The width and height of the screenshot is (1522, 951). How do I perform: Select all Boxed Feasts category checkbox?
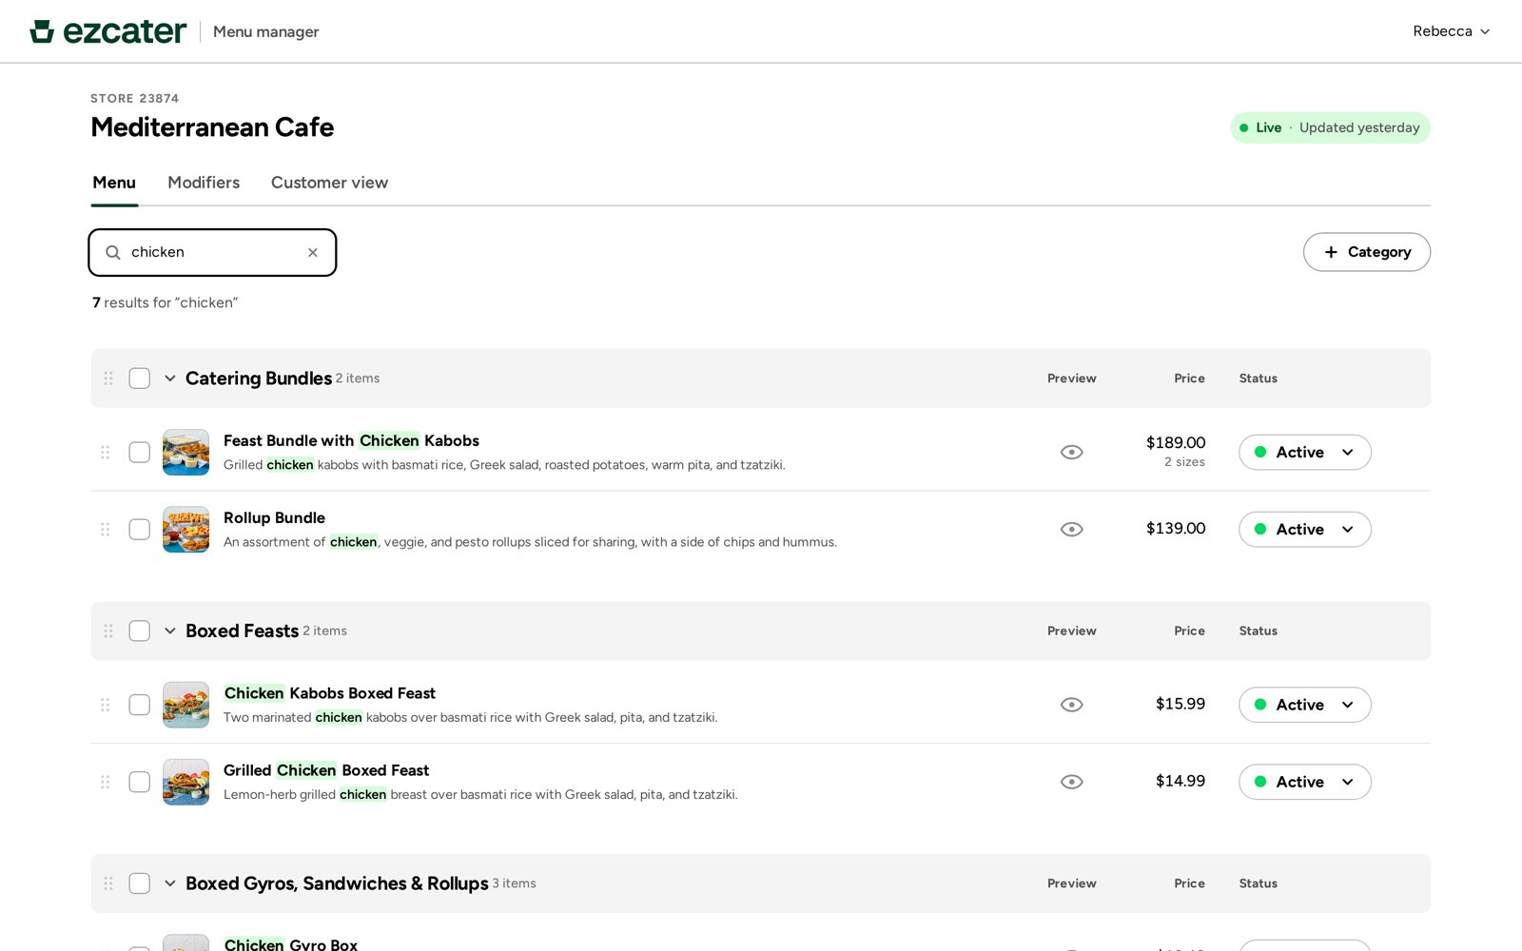point(140,631)
